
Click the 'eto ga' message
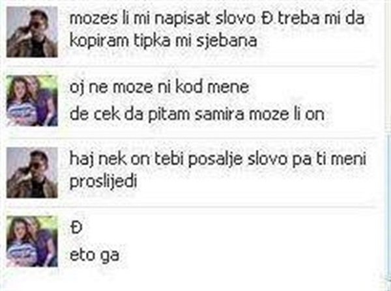click(x=94, y=255)
